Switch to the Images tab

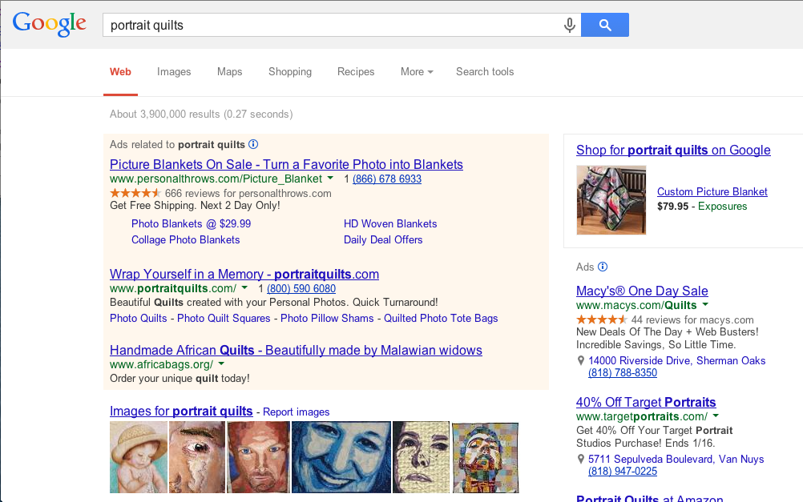tap(174, 72)
